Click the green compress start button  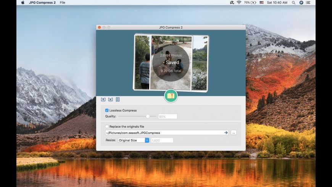point(171,96)
